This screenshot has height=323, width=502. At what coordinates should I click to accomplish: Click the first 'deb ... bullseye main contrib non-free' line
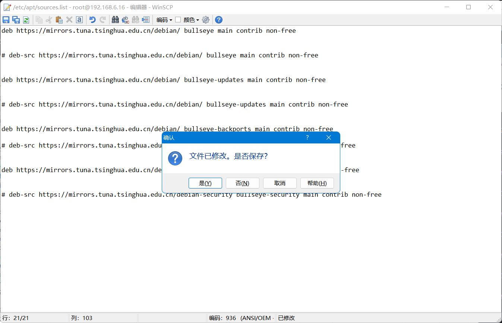(x=149, y=31)
